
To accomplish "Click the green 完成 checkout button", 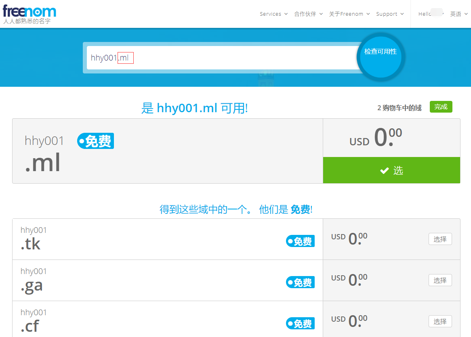I will pos(441,107).
